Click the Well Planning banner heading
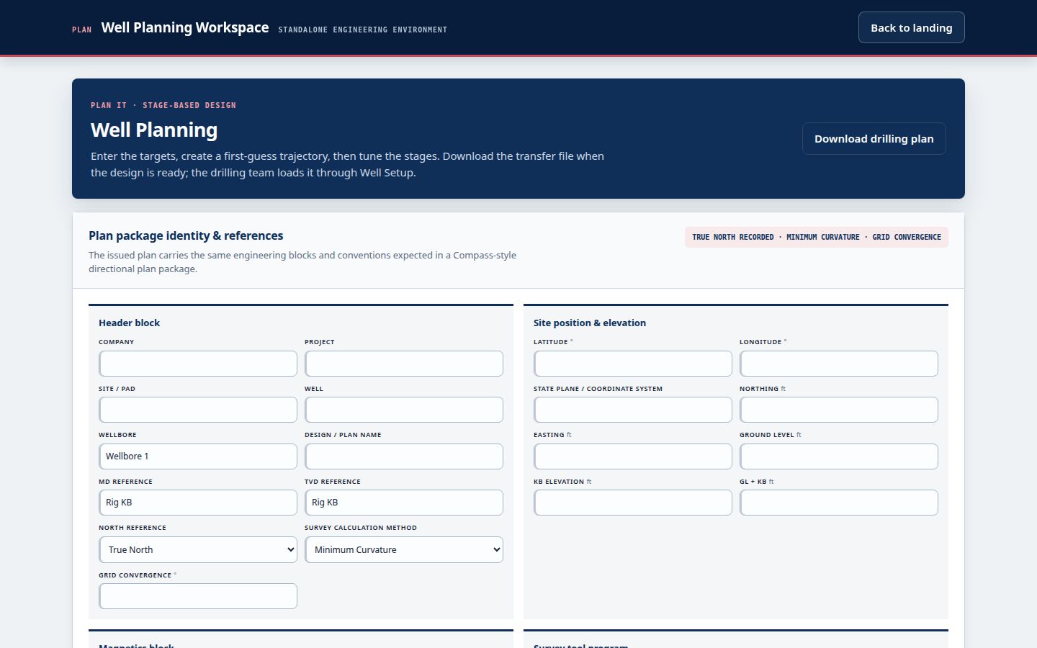The height and width of the screenshot is (648, 1037). point(154,130)
